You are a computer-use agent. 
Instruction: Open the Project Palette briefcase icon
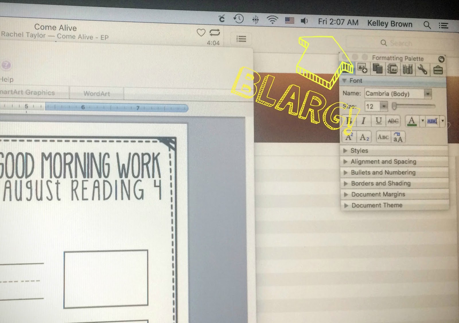(438, 70)
